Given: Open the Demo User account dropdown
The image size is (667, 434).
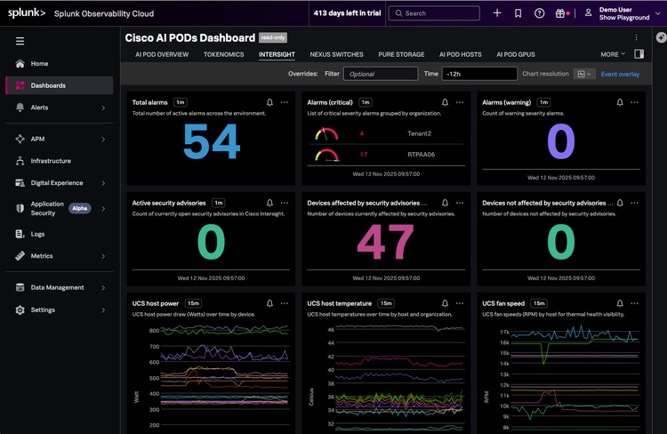Looking at the screenshot, I should pyautogui.click(x=623, y=13).
